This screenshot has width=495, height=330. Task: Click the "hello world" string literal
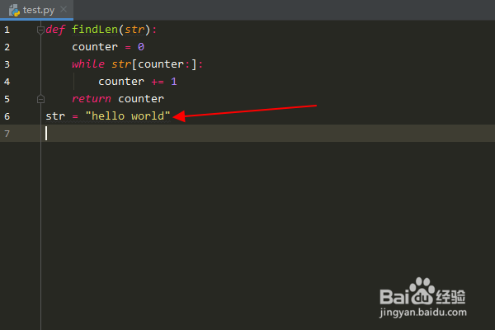click(128, 115)
